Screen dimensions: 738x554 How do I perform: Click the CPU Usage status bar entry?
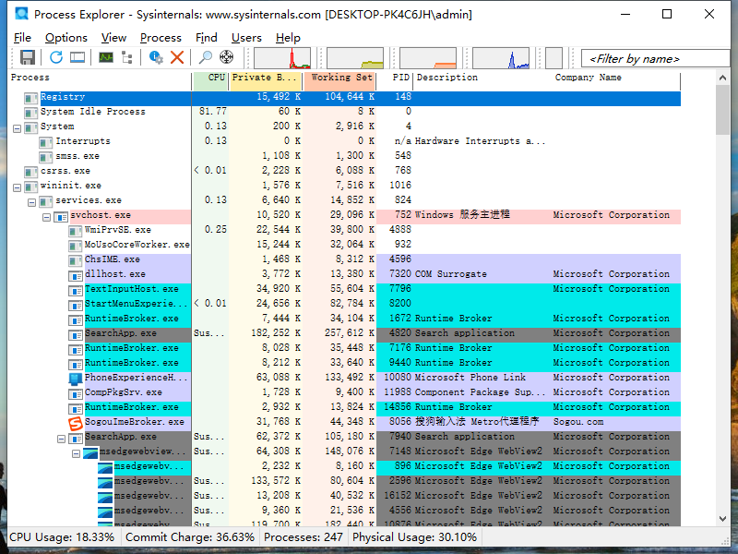pos(62,537)
